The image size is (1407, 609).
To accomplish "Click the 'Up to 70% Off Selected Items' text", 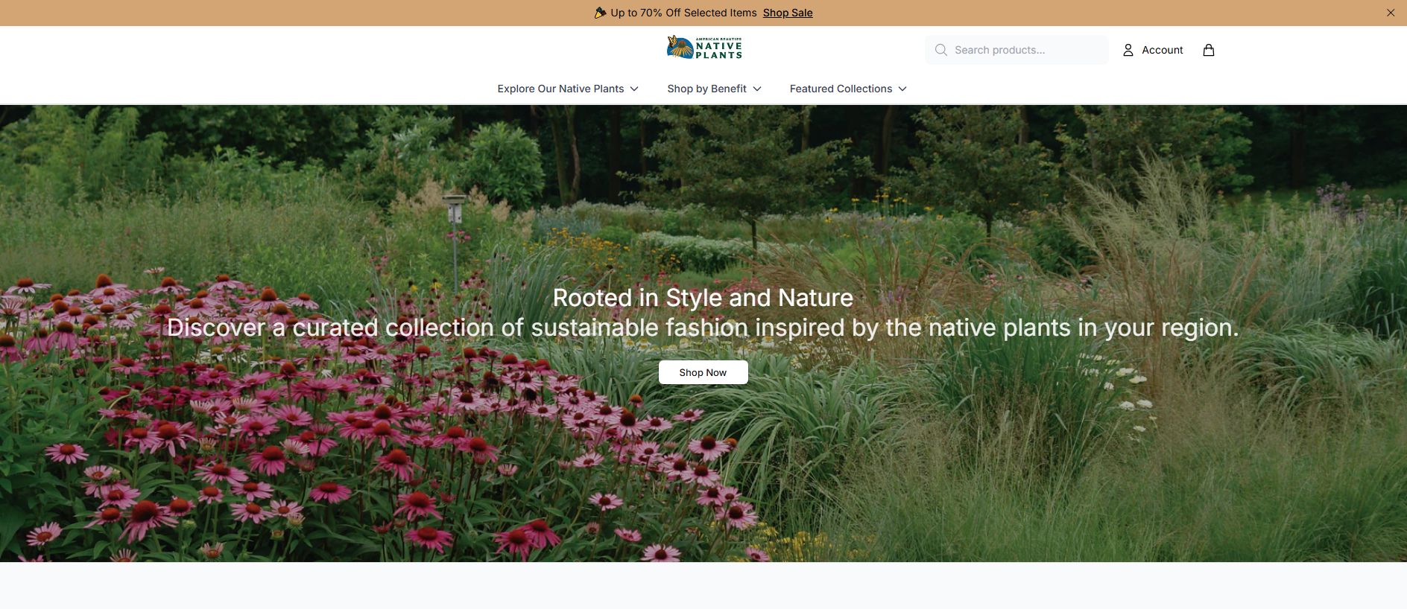I will [683, 13].
